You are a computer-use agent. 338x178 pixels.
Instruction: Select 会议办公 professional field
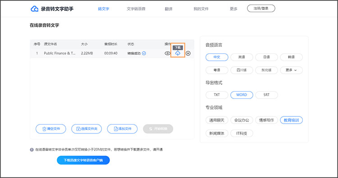242,120
